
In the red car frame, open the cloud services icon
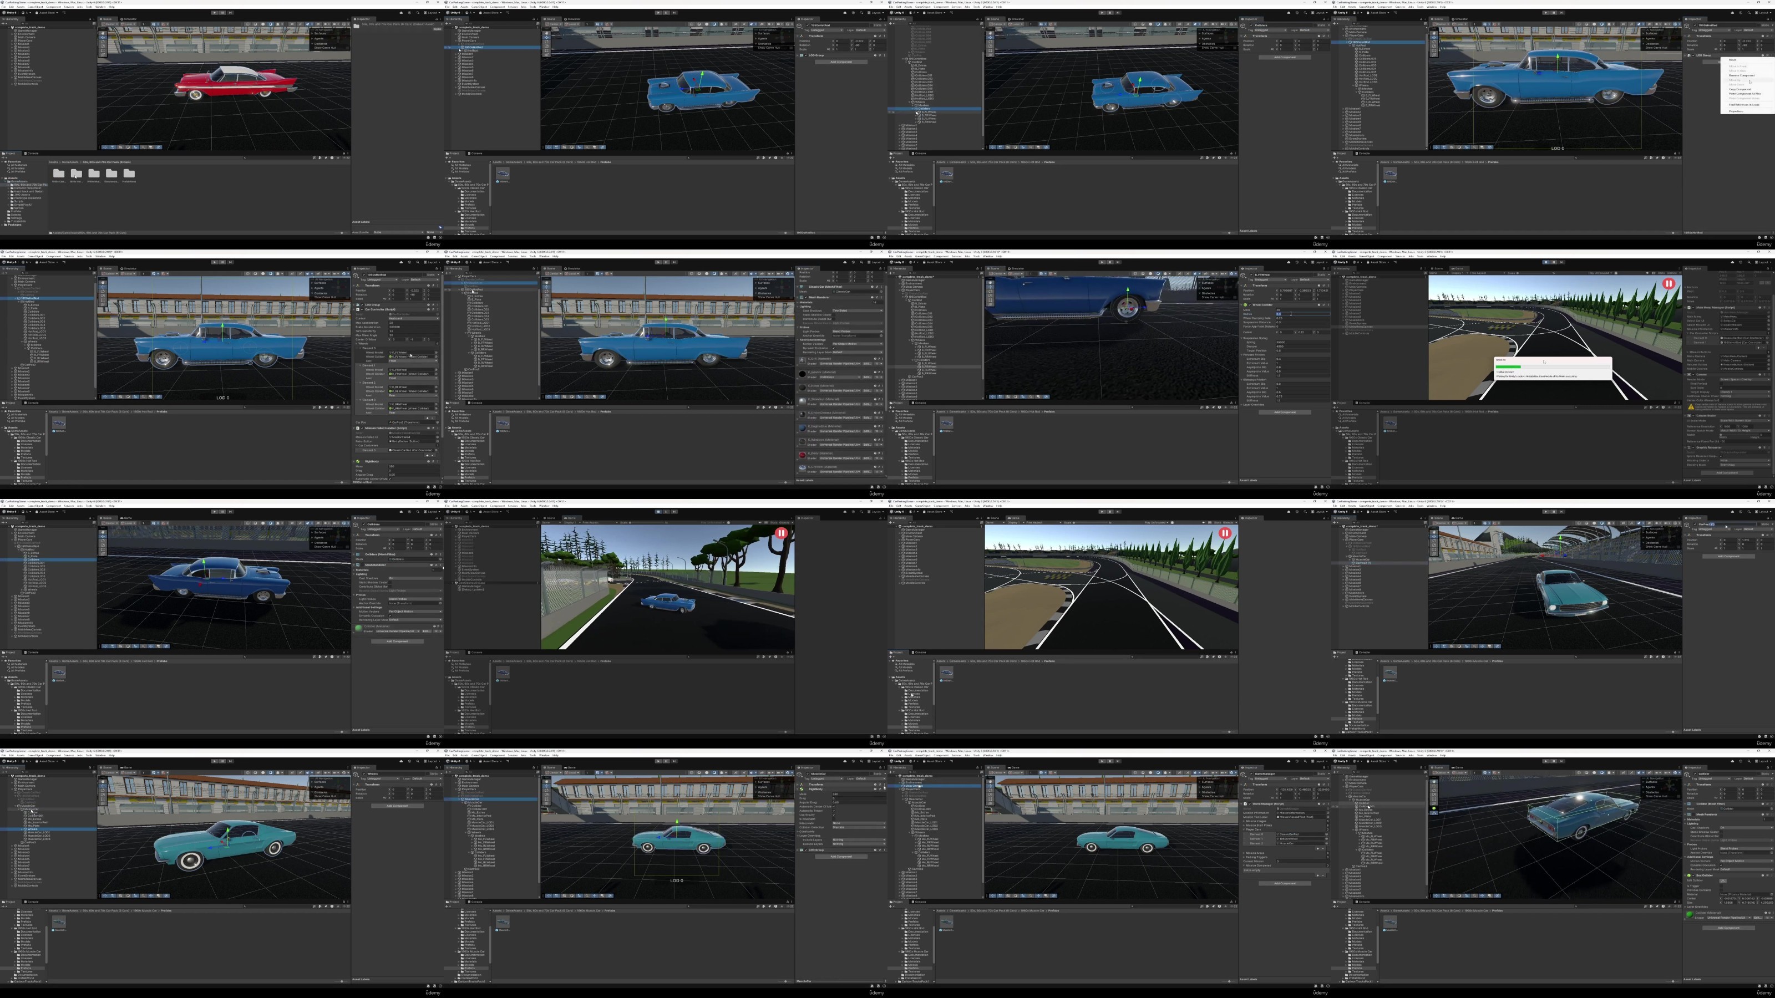pos(402,12)
